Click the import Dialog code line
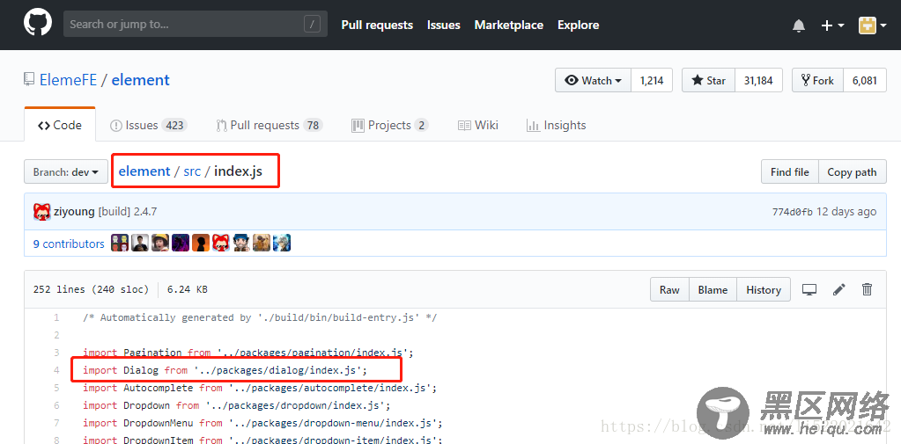Screen dimensions: 901x444 225,370
